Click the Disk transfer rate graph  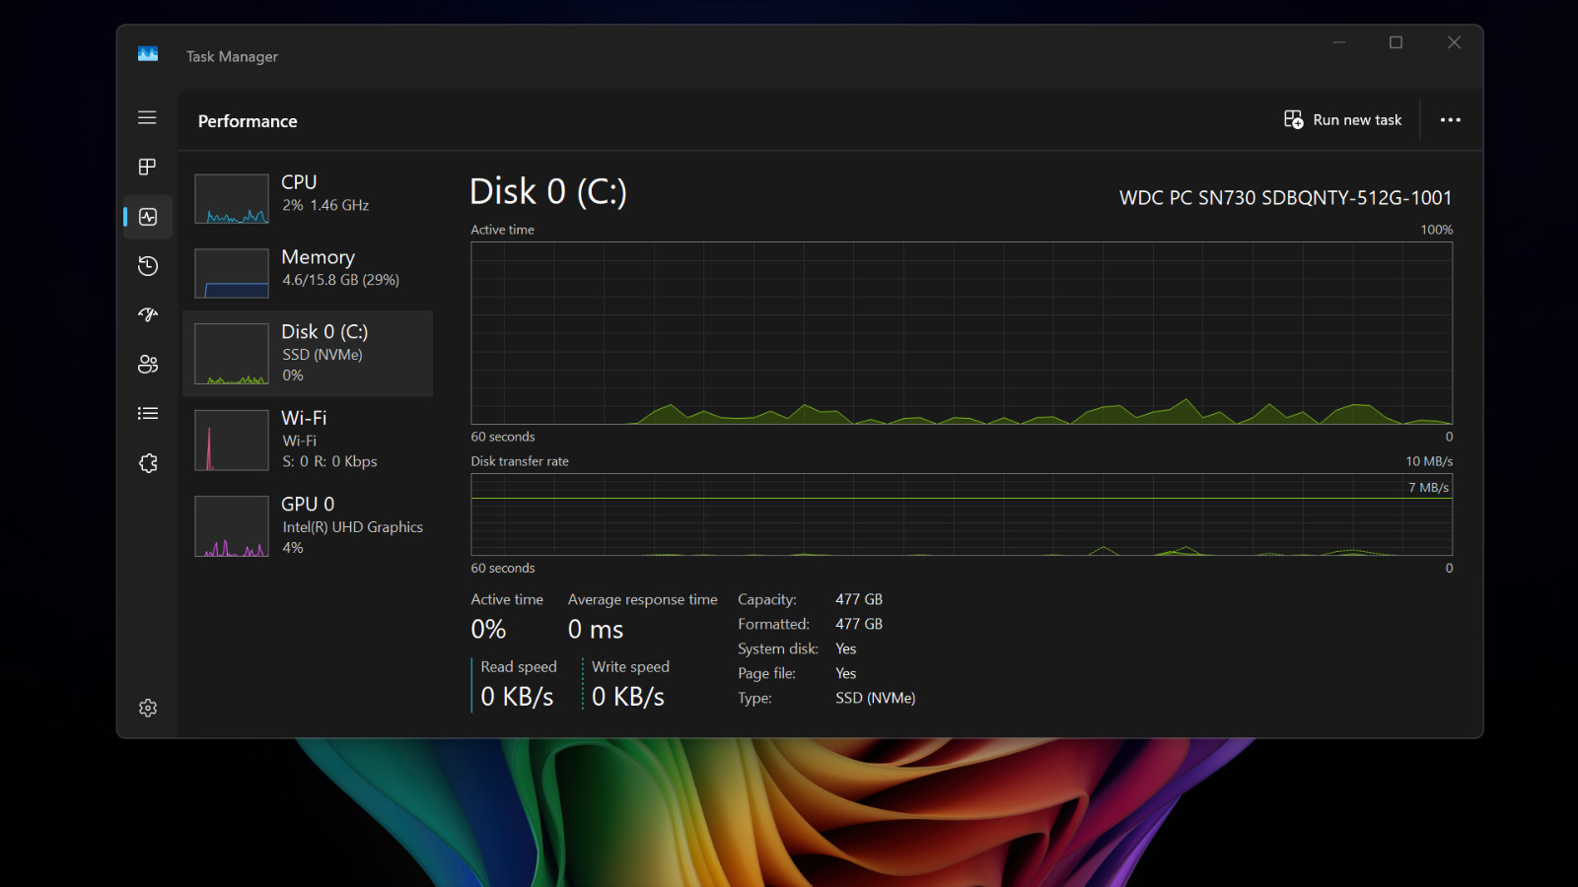[962, 514]
